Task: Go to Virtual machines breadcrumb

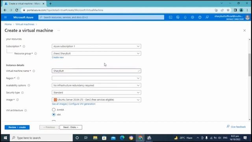Action: (x=25, y=24)
